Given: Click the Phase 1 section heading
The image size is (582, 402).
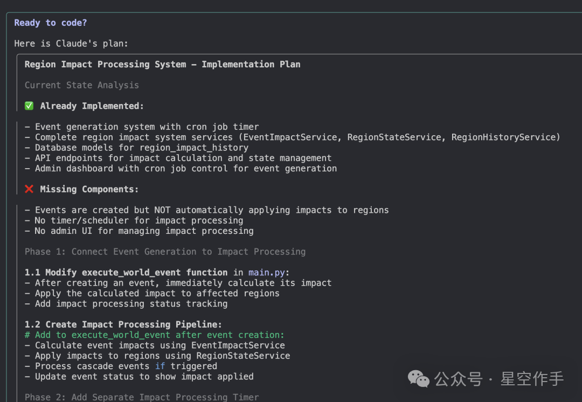Looking at the screenshot, I should 165,252.
